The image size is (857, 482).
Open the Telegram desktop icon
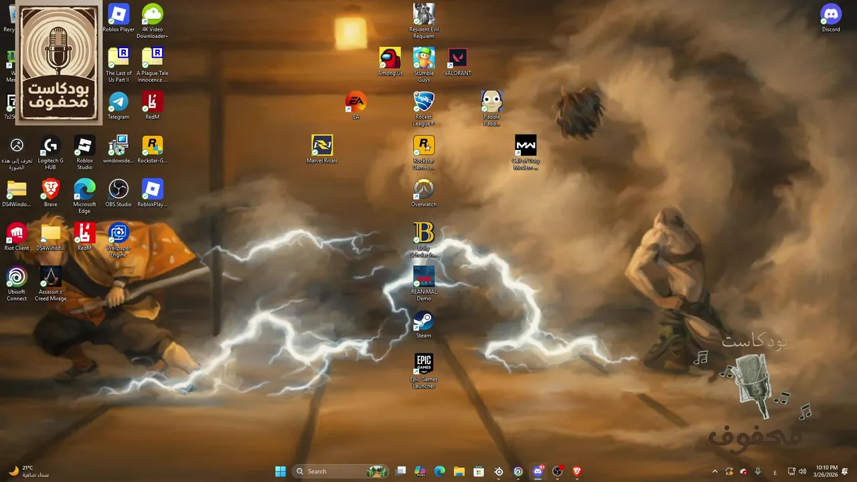click(119, 106)
